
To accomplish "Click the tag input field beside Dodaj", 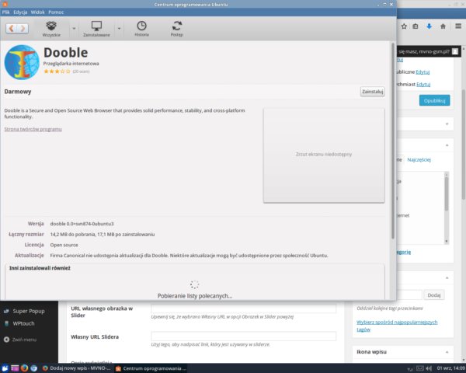I will click(x=409, y=295).
